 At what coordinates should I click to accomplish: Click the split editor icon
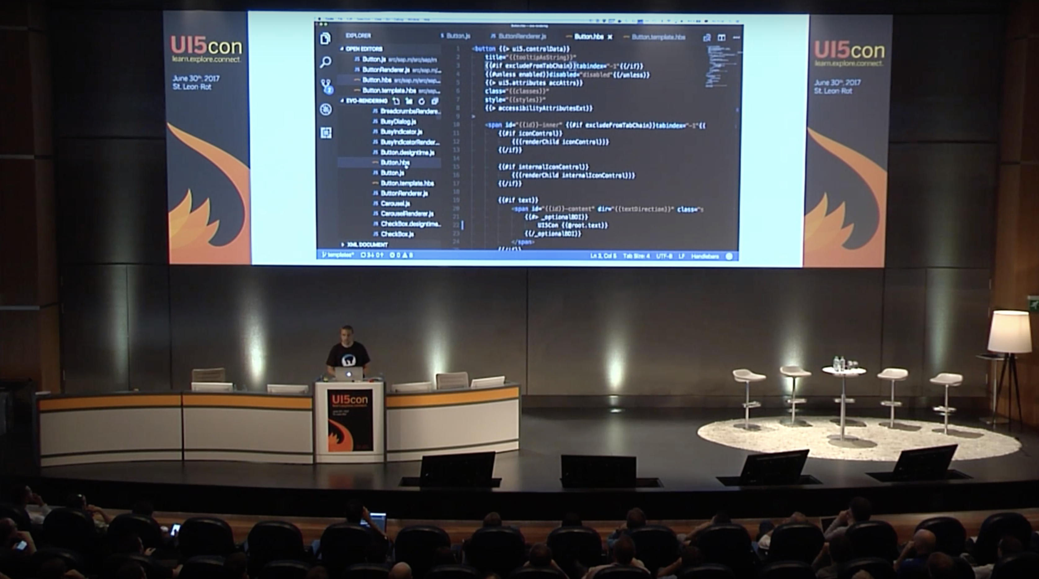pos(721,38)
